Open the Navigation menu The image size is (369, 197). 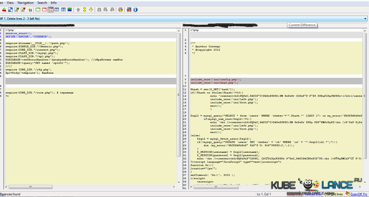[25, 3]
